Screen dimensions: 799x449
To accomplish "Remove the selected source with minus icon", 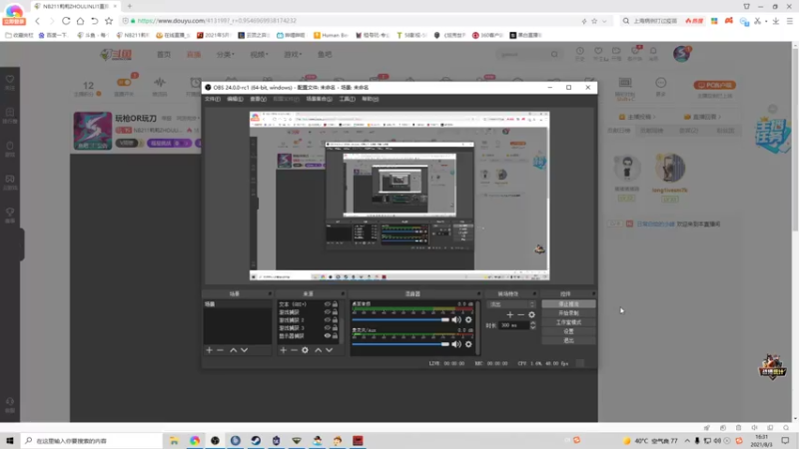I will 294,350.
